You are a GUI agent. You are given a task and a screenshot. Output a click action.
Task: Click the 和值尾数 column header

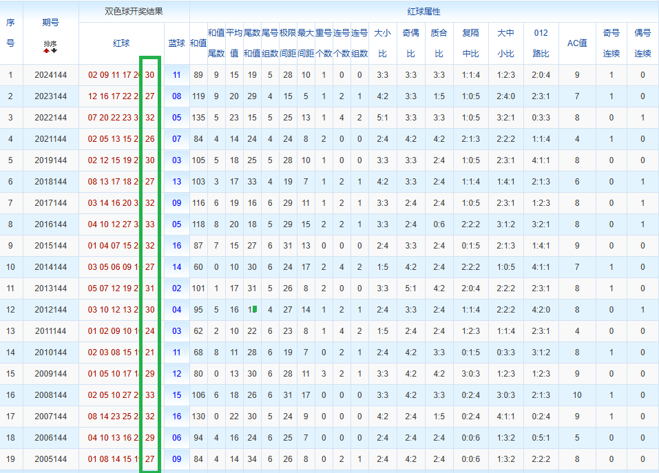(x=216, y=43)
